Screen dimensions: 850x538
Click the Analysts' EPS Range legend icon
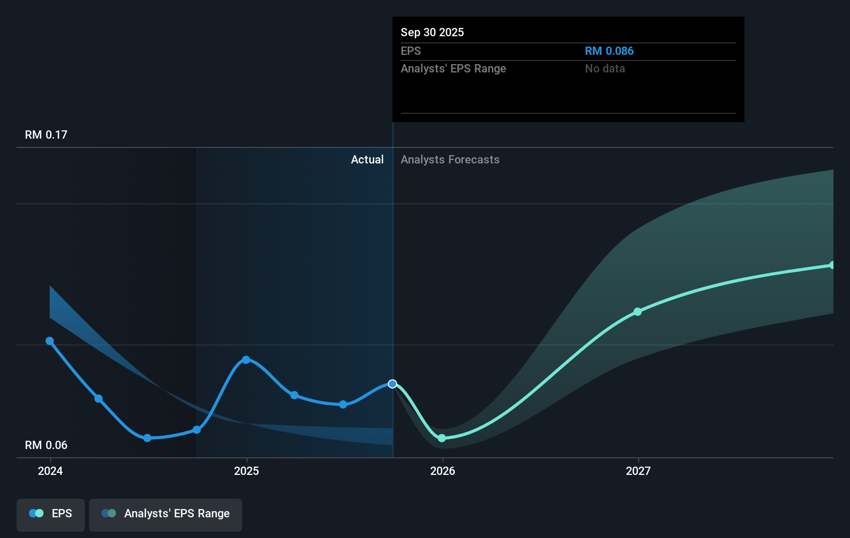click(109, 513)
